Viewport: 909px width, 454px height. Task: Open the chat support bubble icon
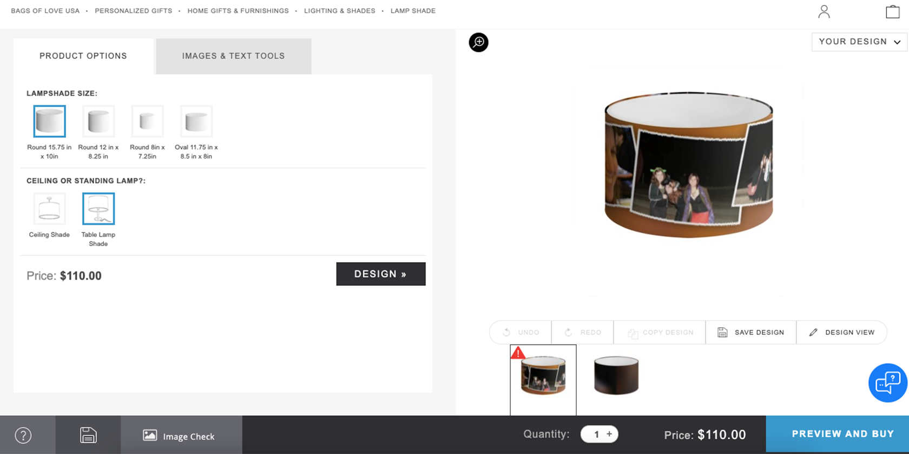click(x=887, y=383)
